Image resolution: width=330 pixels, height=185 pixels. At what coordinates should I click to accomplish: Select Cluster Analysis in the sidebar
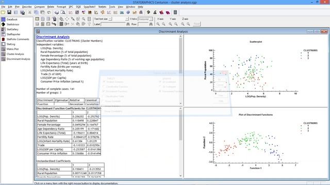(15, 54)
